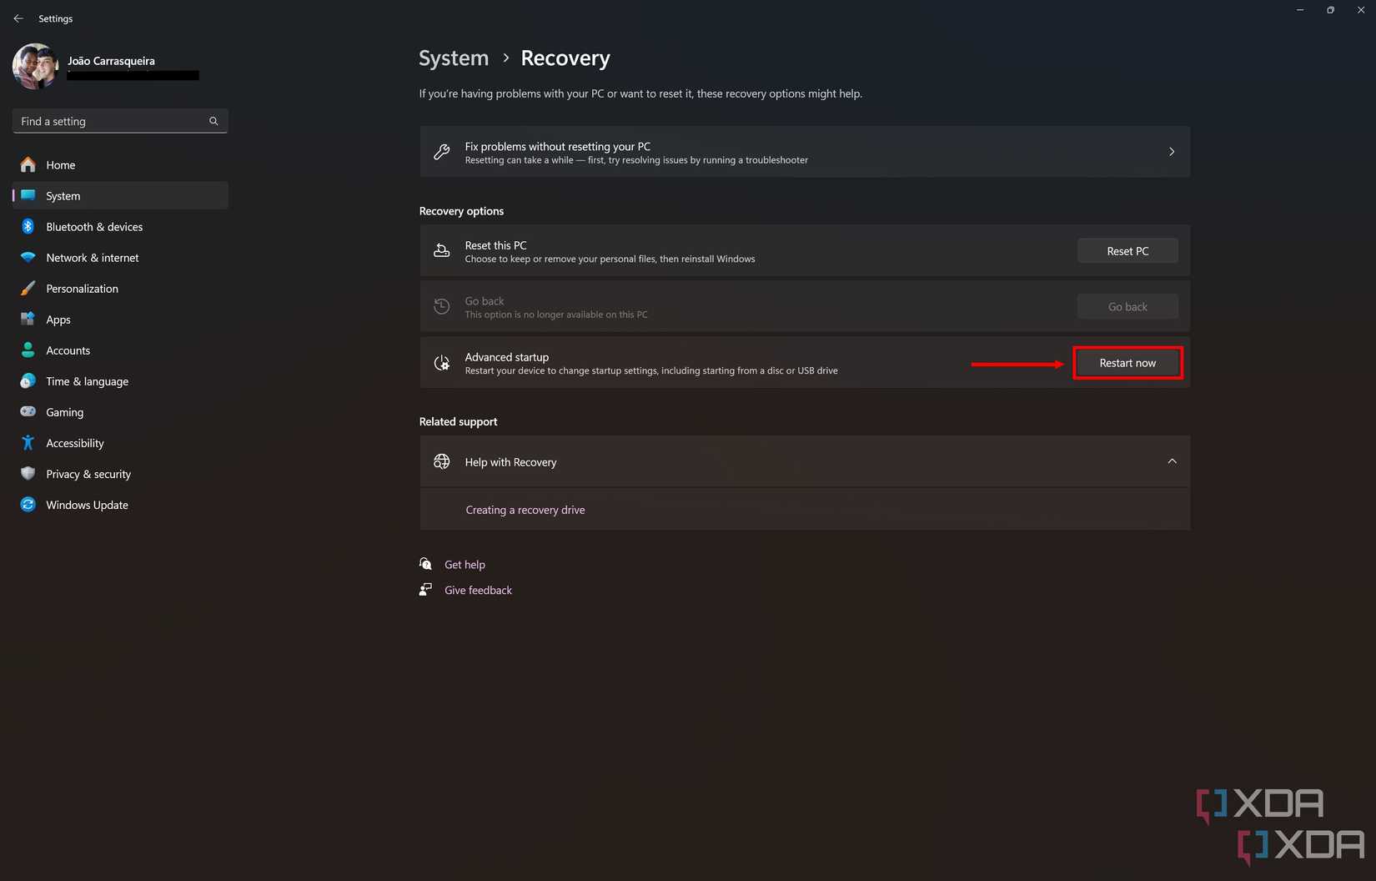Image resolution: width=1376 pixels, height=881 pixels.
Task: Expand Fix problems without resetting chevron
Action: pyautogui.click(x=1172, y=152)
